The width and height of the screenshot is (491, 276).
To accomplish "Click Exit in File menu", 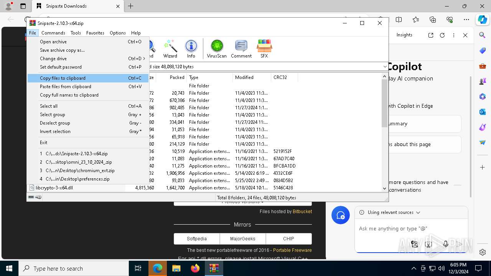I will point(88,143).
